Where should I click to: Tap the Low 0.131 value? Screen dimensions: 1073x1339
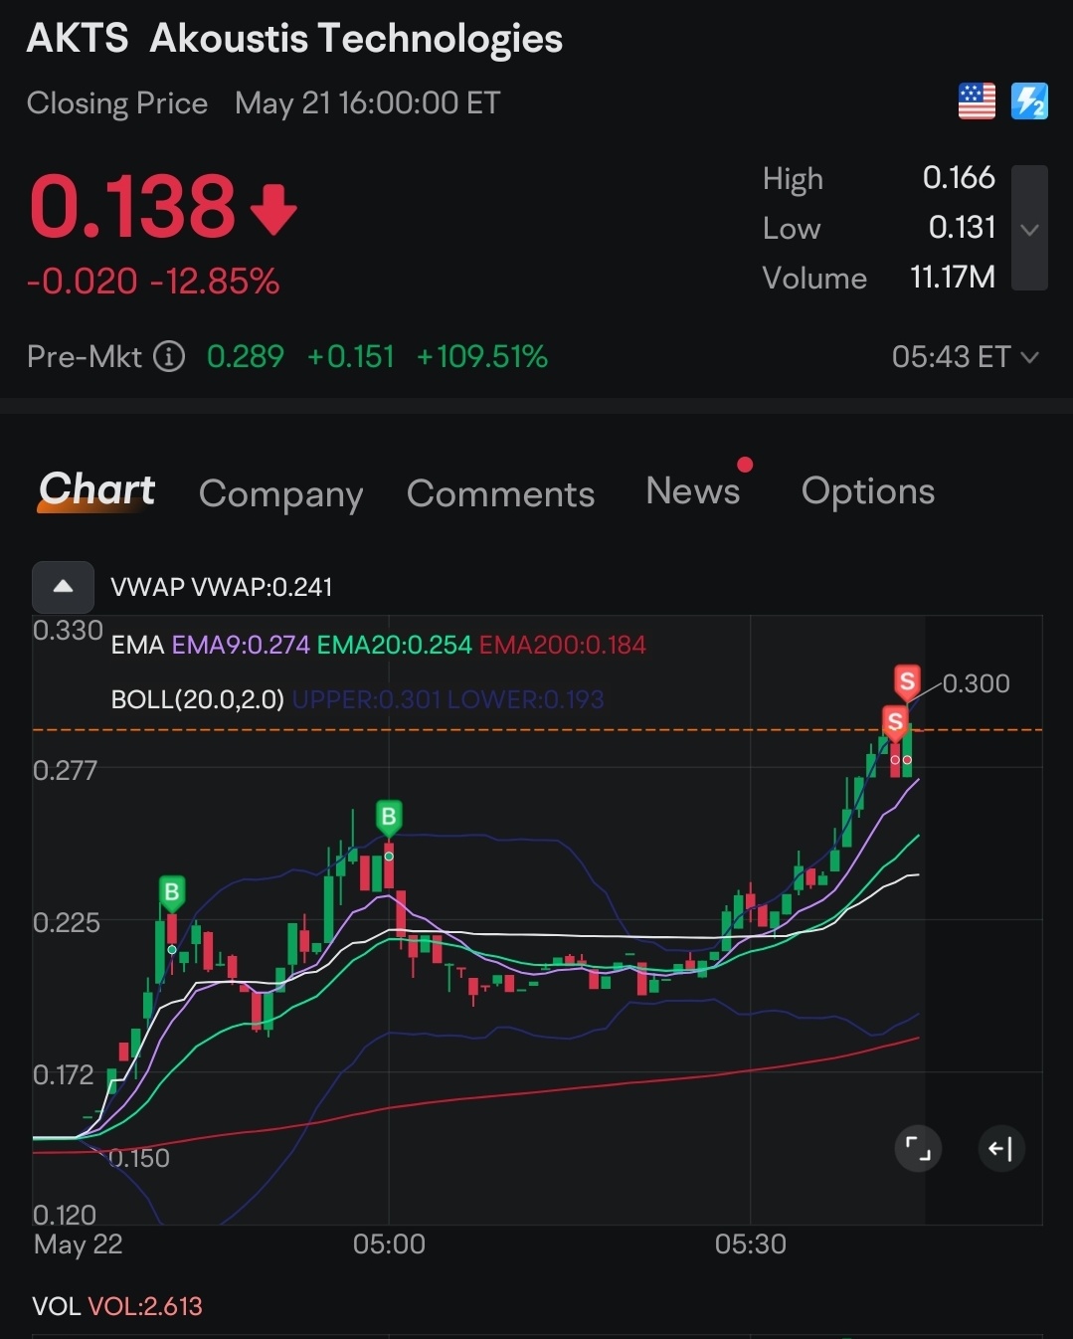tap(962, 227)
